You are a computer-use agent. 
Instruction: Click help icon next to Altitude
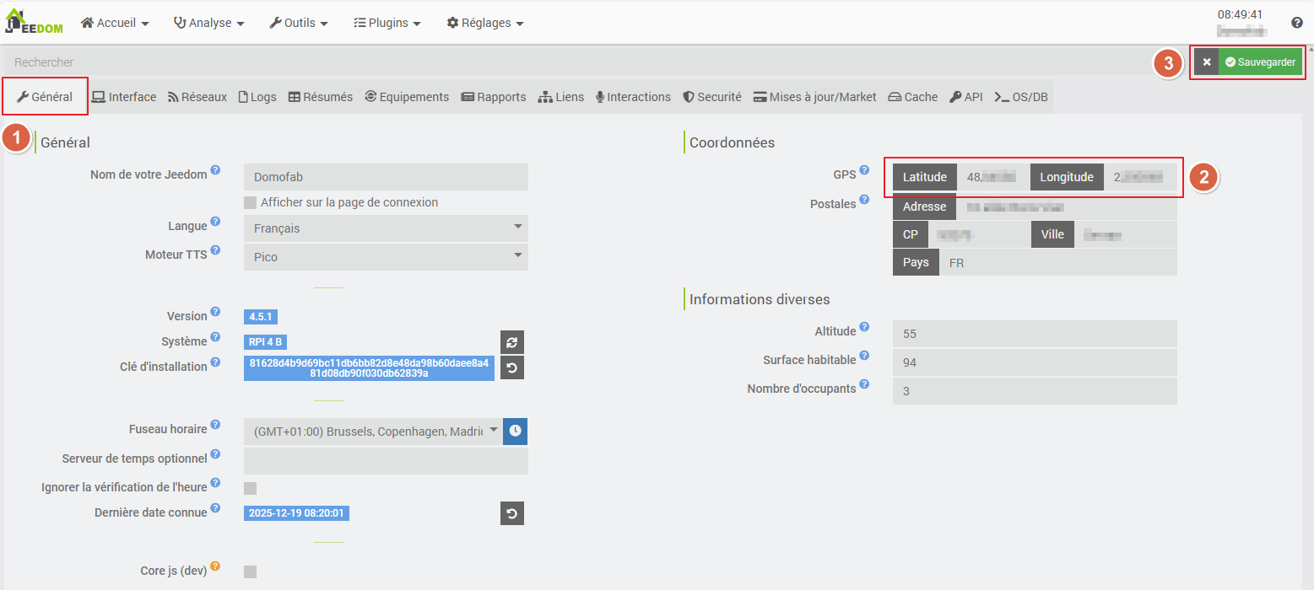(864, 327)
